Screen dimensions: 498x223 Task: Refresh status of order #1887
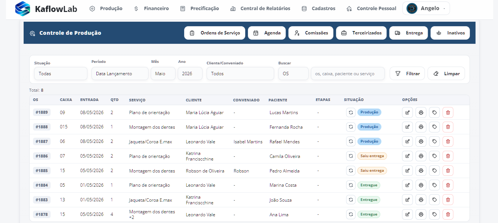click(351, 141)
